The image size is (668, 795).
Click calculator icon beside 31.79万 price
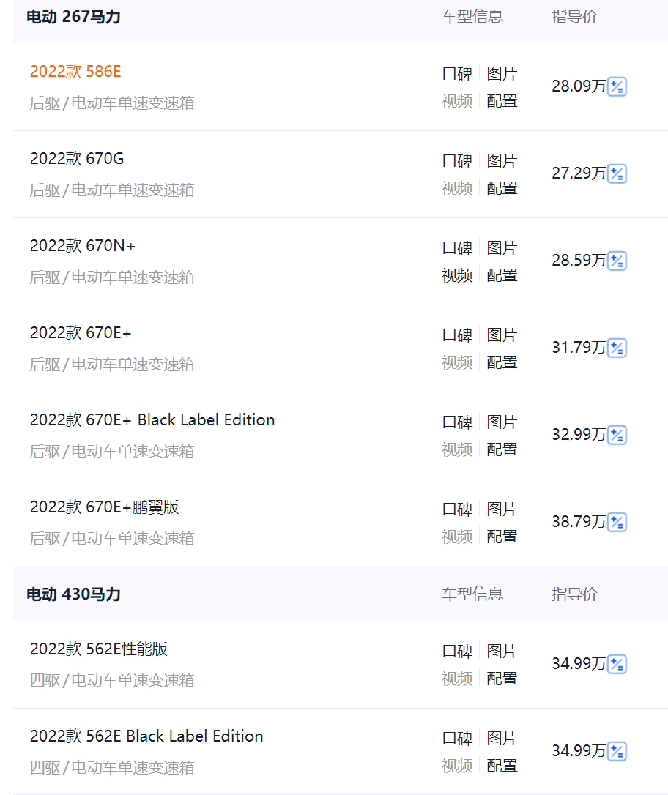click(x=617, y=348)
